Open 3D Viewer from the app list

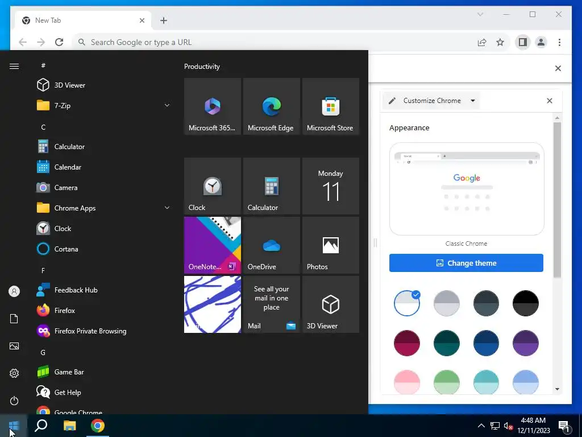click(104, 85)
